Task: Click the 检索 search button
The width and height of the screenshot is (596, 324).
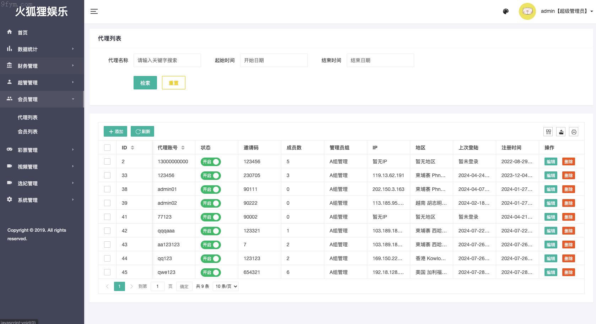Action: [x=145, y=83]
